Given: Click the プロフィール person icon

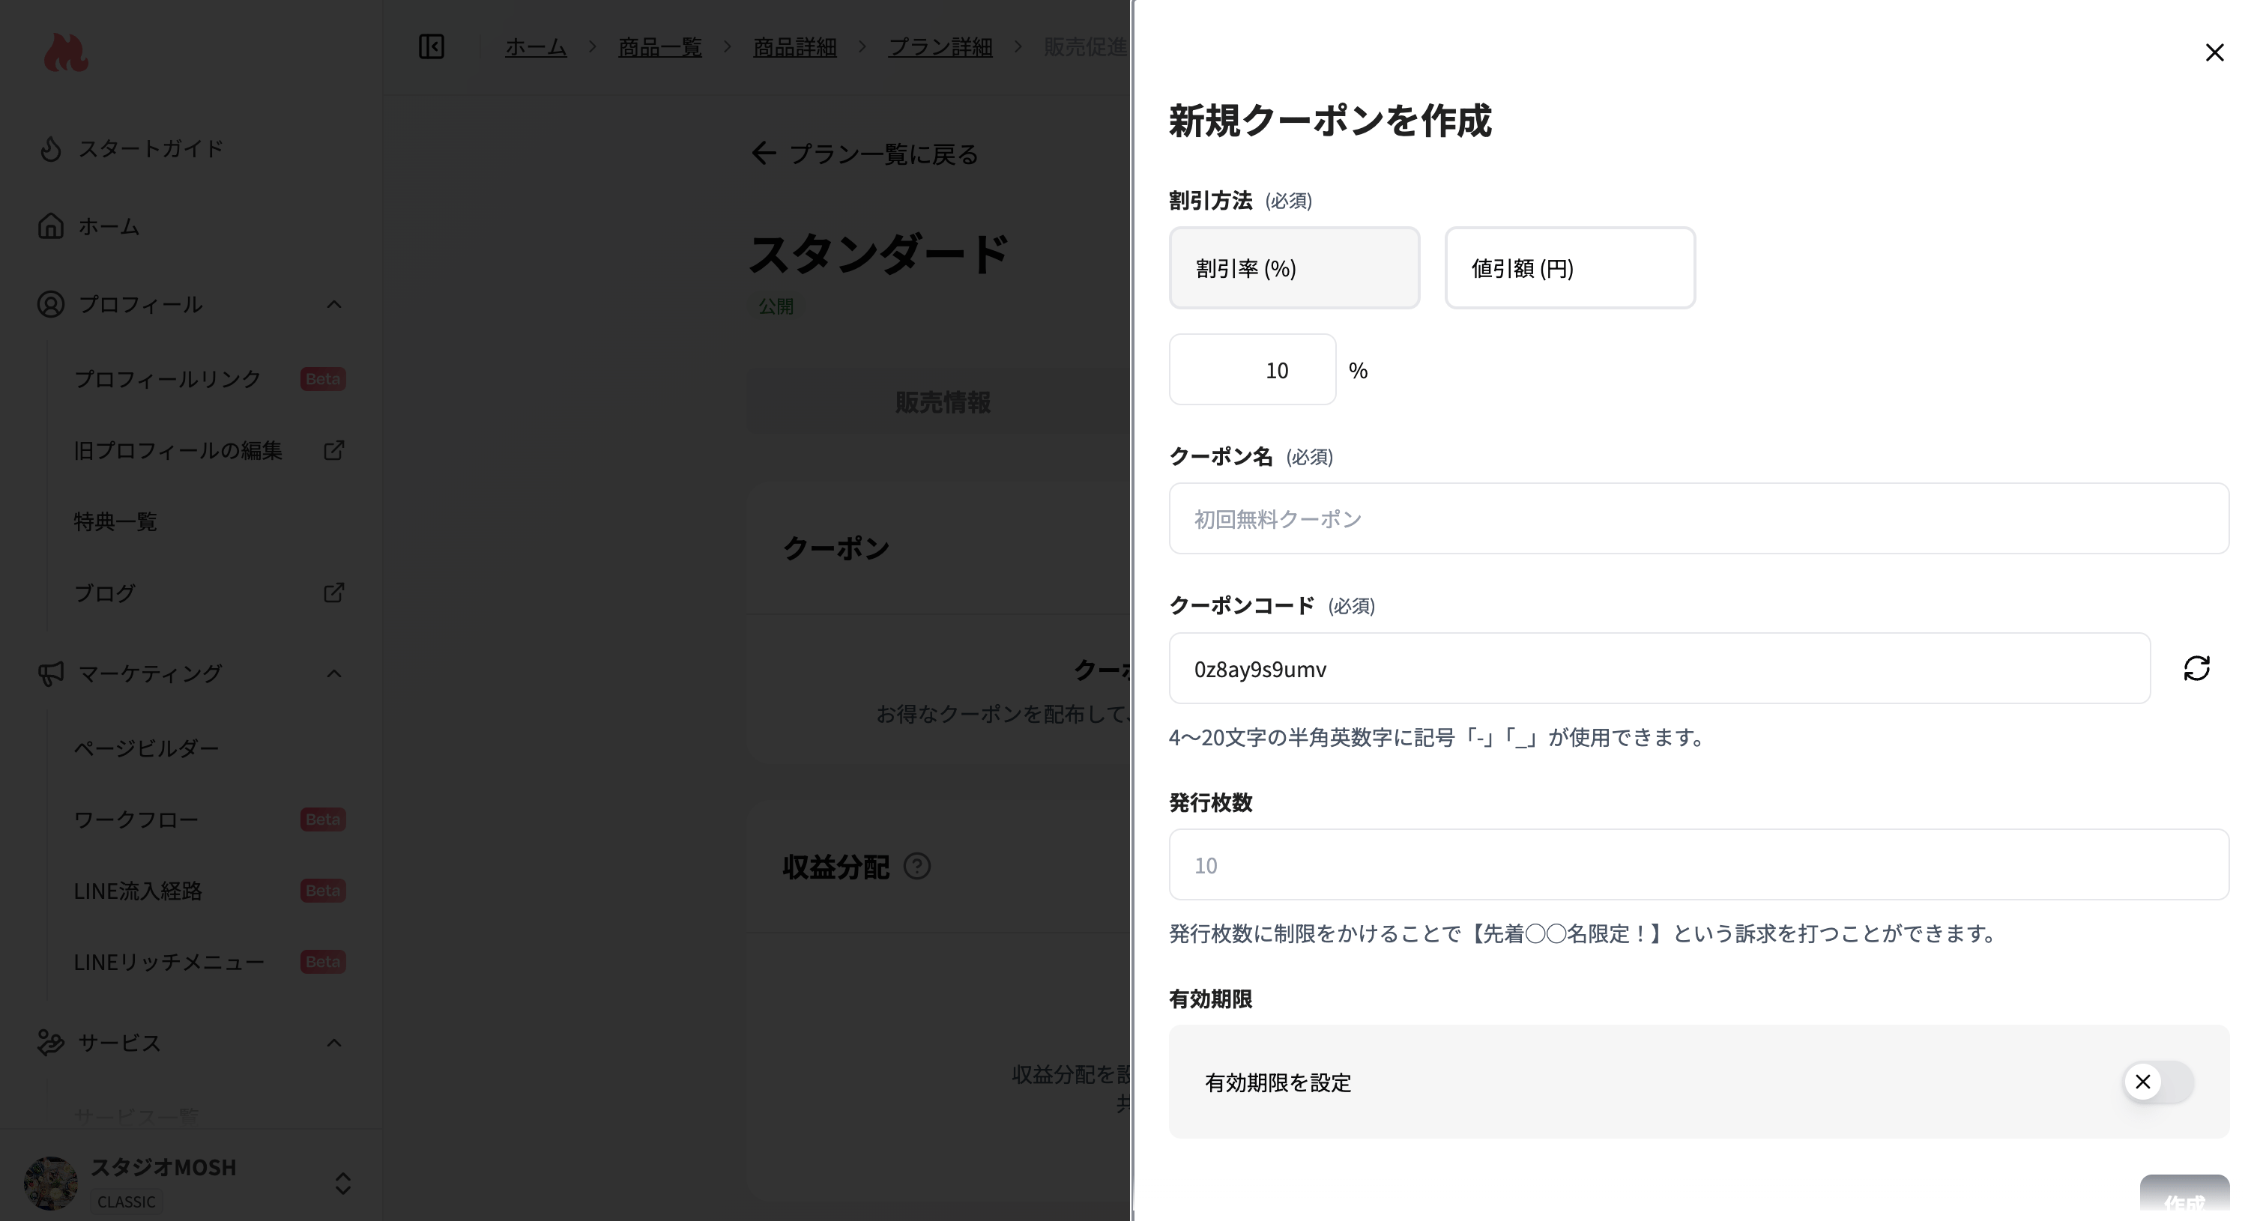Looking at the screenshot, I should point(50,304).
